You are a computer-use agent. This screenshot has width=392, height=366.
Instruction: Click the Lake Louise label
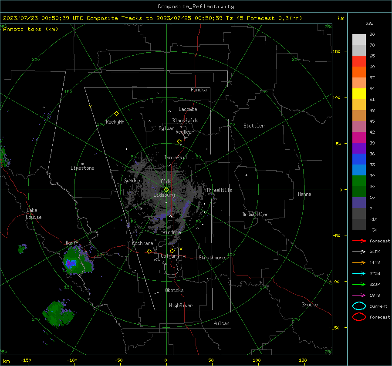(x=34, y=214)
